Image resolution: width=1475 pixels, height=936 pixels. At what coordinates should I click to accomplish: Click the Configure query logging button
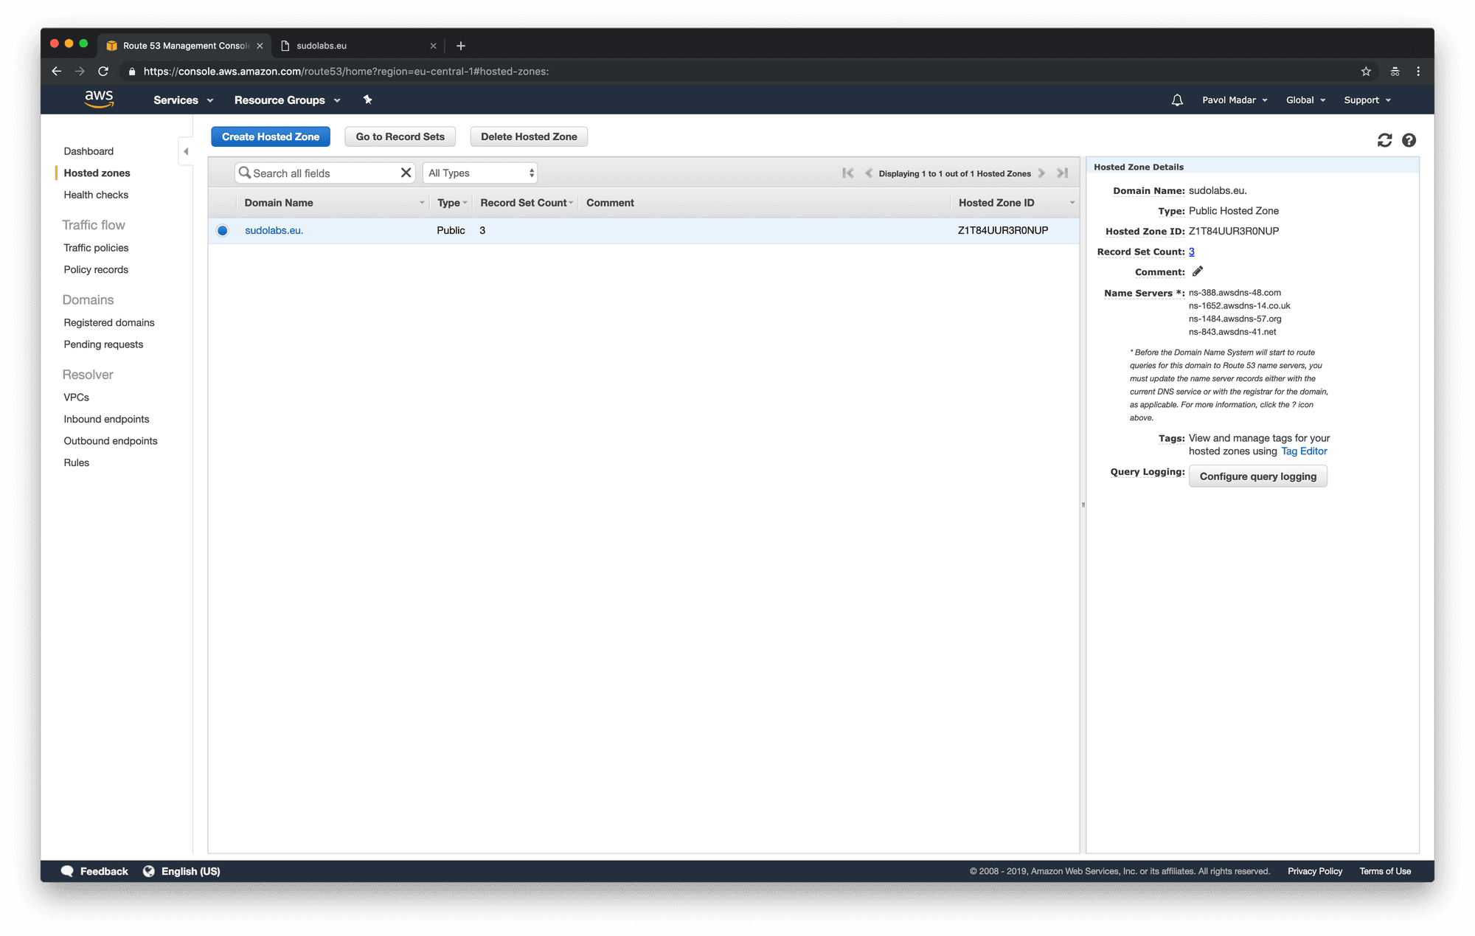click(1258, 476)
